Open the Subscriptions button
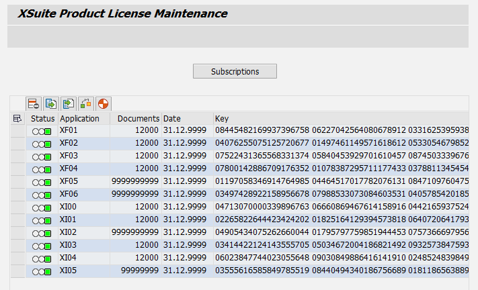478x290 pixels. click(235, 71)
